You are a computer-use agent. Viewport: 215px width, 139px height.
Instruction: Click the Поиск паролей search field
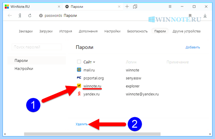[x=37, y=47]
